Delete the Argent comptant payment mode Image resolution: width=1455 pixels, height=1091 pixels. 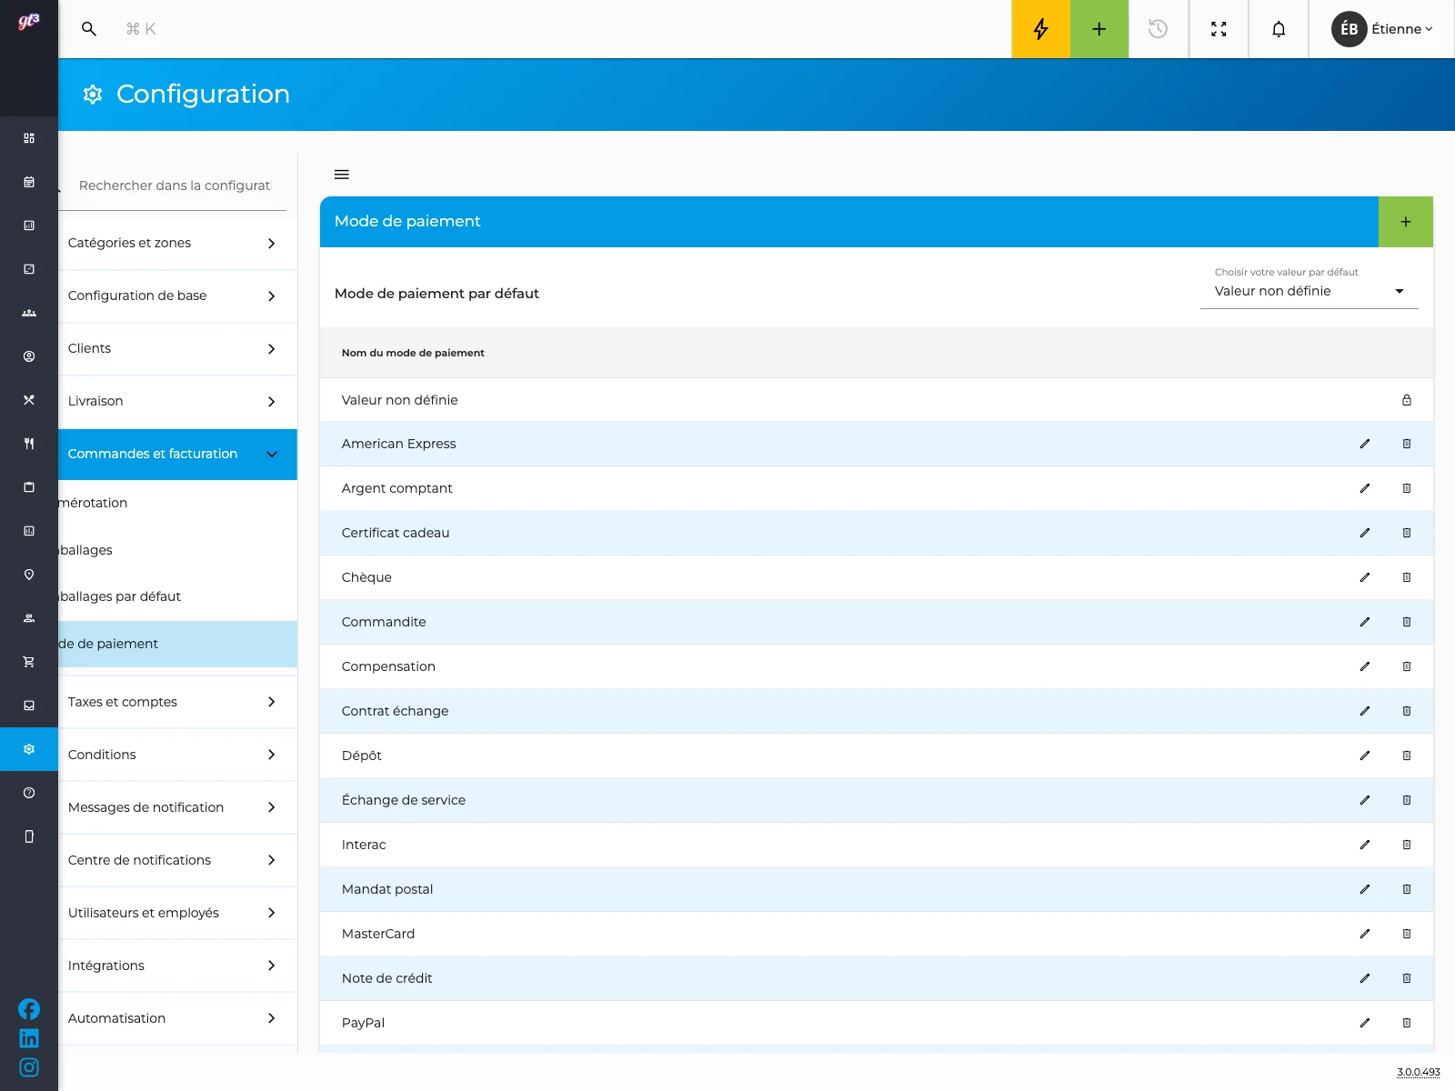coord(1407,488)
